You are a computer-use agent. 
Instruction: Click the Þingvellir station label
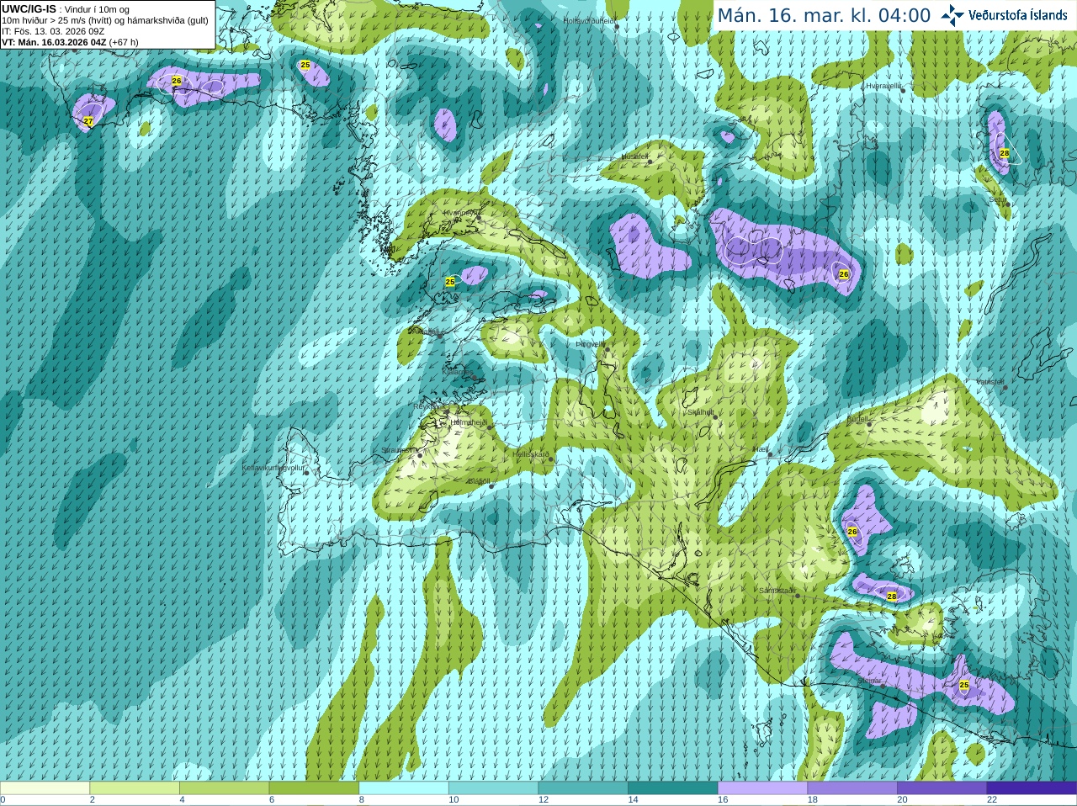[x=590, y=344]
